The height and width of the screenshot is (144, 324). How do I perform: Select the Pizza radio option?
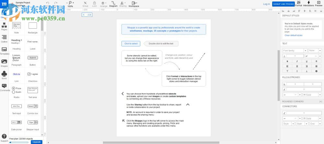(17, 88)
